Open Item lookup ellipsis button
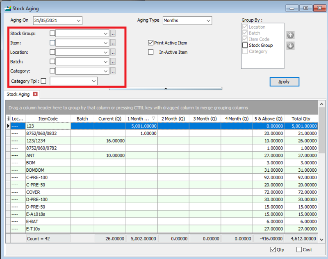Screen dimensions: 328x259 click(x=113, y=43)
